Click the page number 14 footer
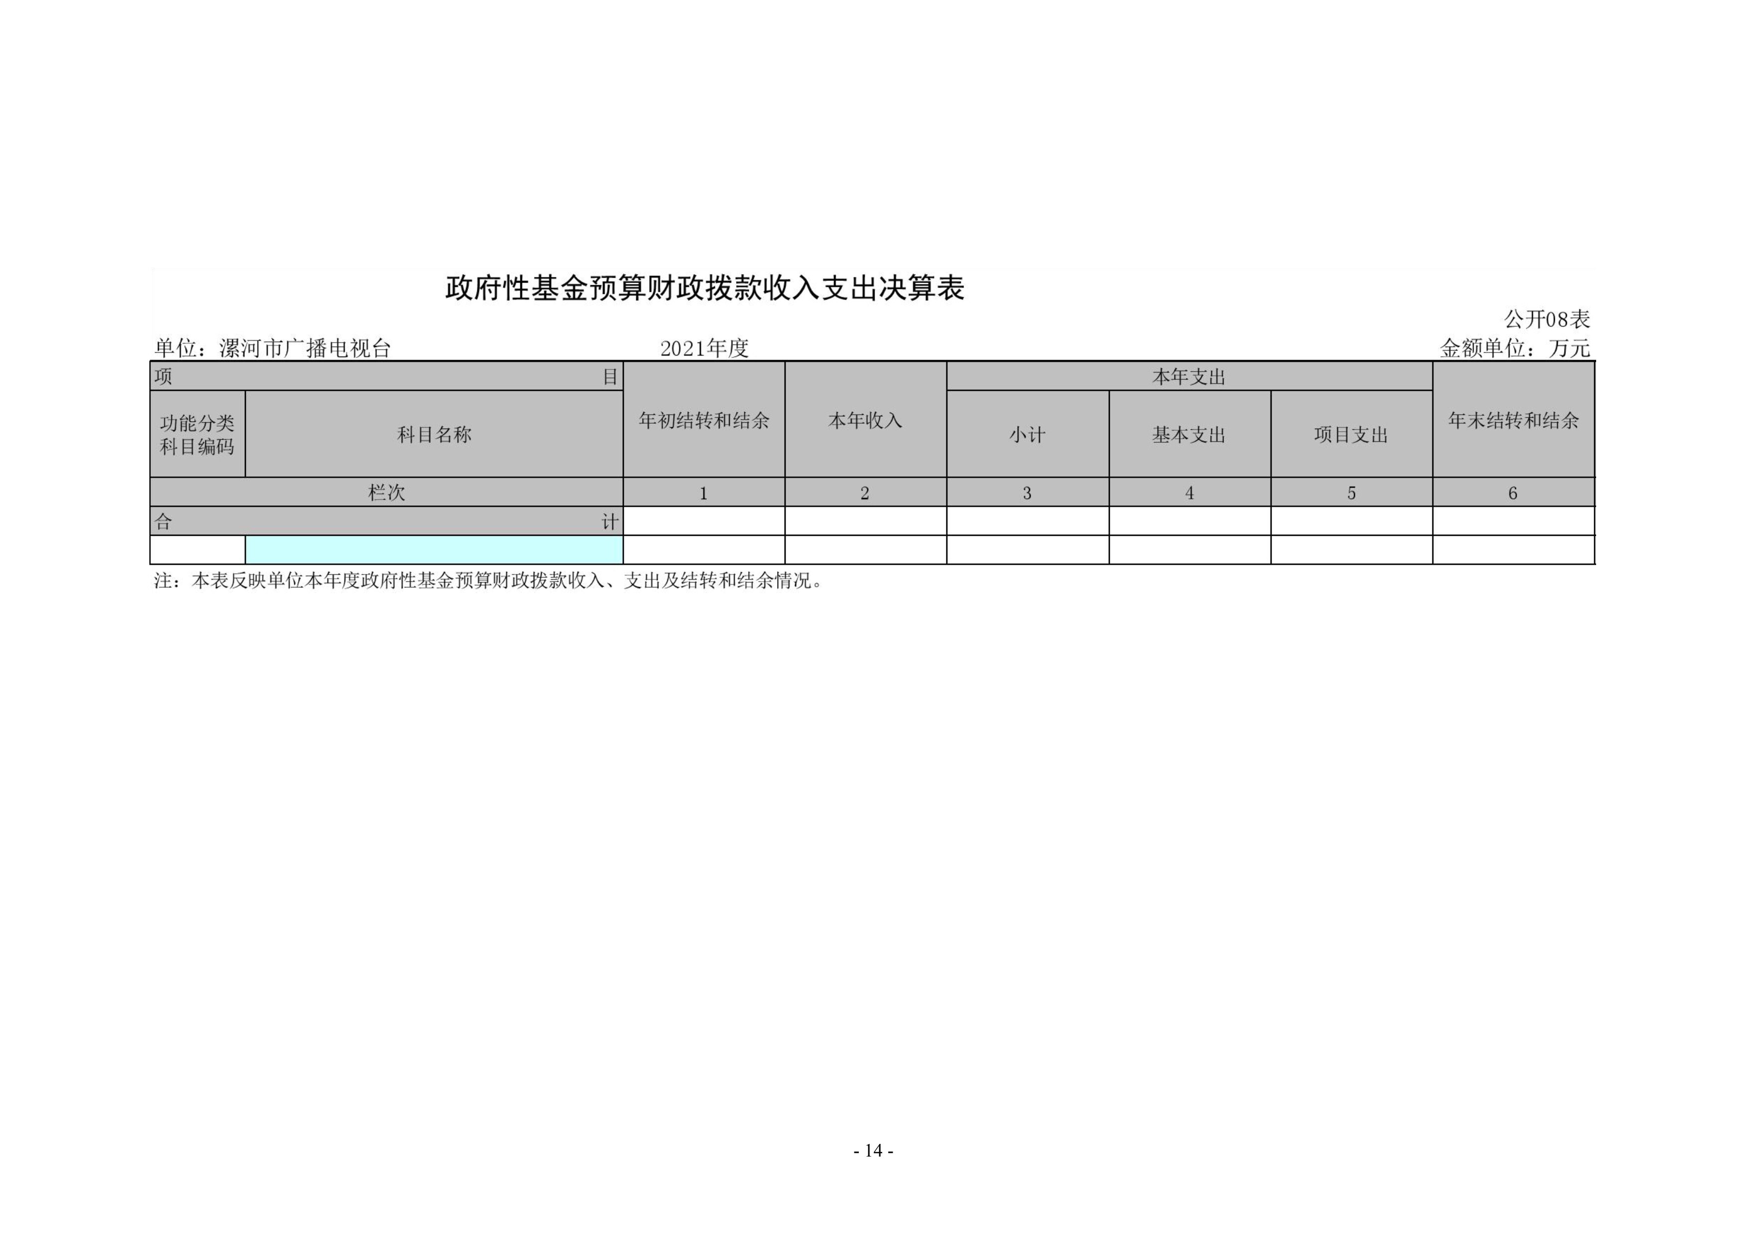This screenshot has width=1746, height=1235. (873, 1150)
